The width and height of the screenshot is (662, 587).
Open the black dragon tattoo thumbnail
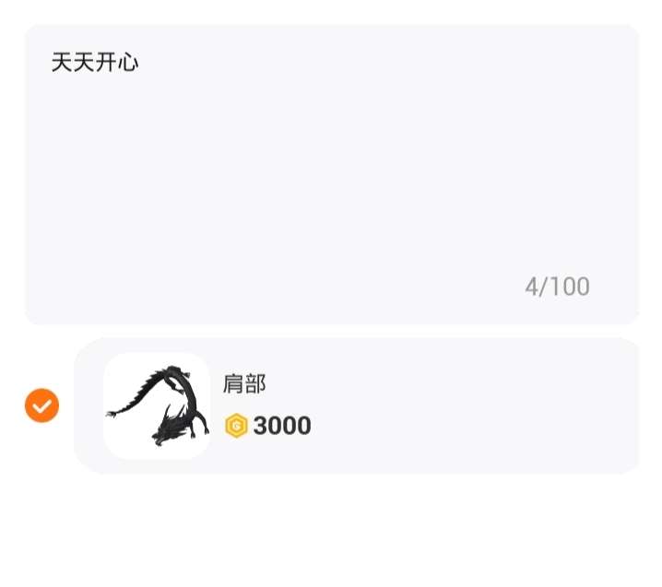tap(157, 406)
